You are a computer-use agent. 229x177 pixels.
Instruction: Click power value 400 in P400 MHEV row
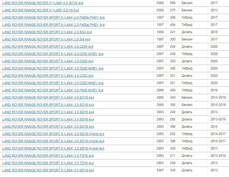pyautogui.click(x=173, y=90)
